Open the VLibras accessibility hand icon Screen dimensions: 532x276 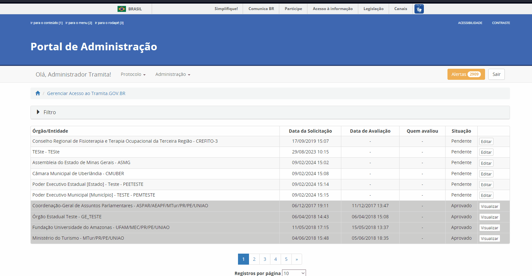pos(419,9)
